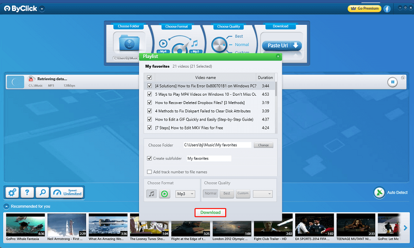414x248 pixels.
Task: Click the subfolder name field 'My favorites'
Action: tap(209, 158)
